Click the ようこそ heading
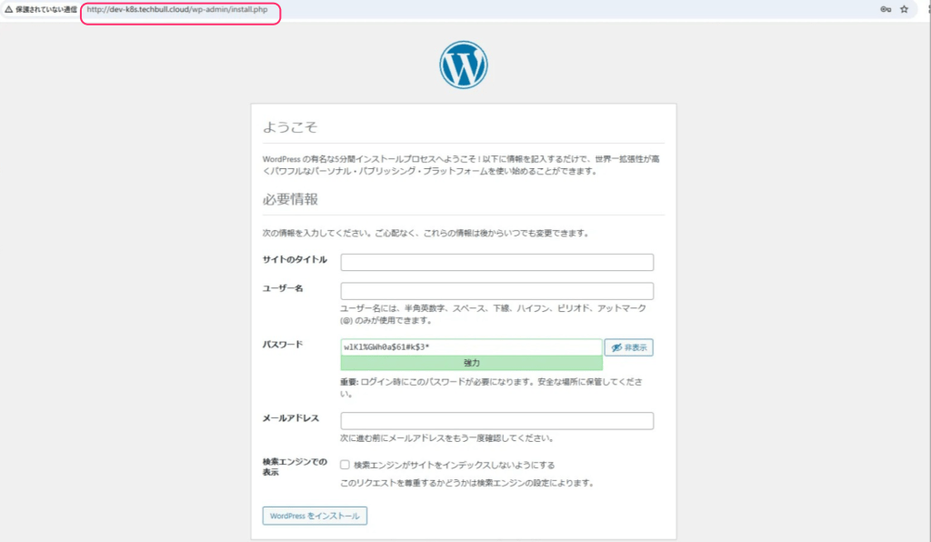 [289, 127]
